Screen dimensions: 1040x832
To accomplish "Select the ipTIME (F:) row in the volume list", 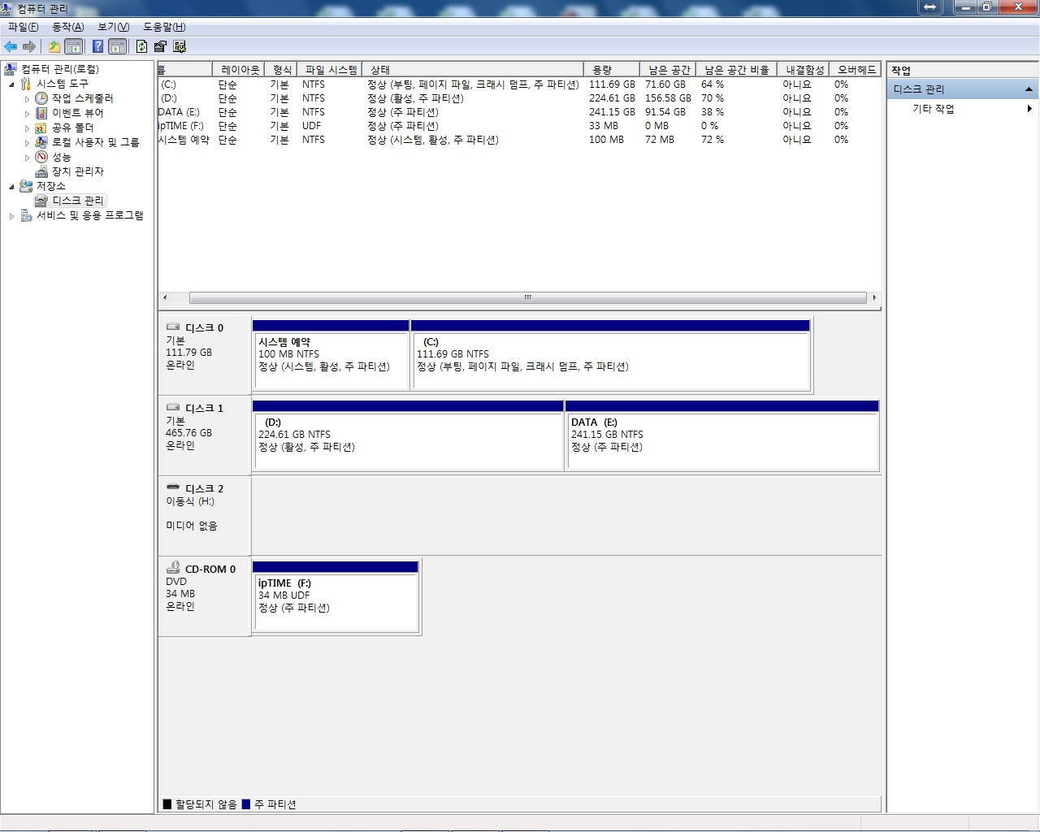I will pyautogui.click(x=520, y=126).
